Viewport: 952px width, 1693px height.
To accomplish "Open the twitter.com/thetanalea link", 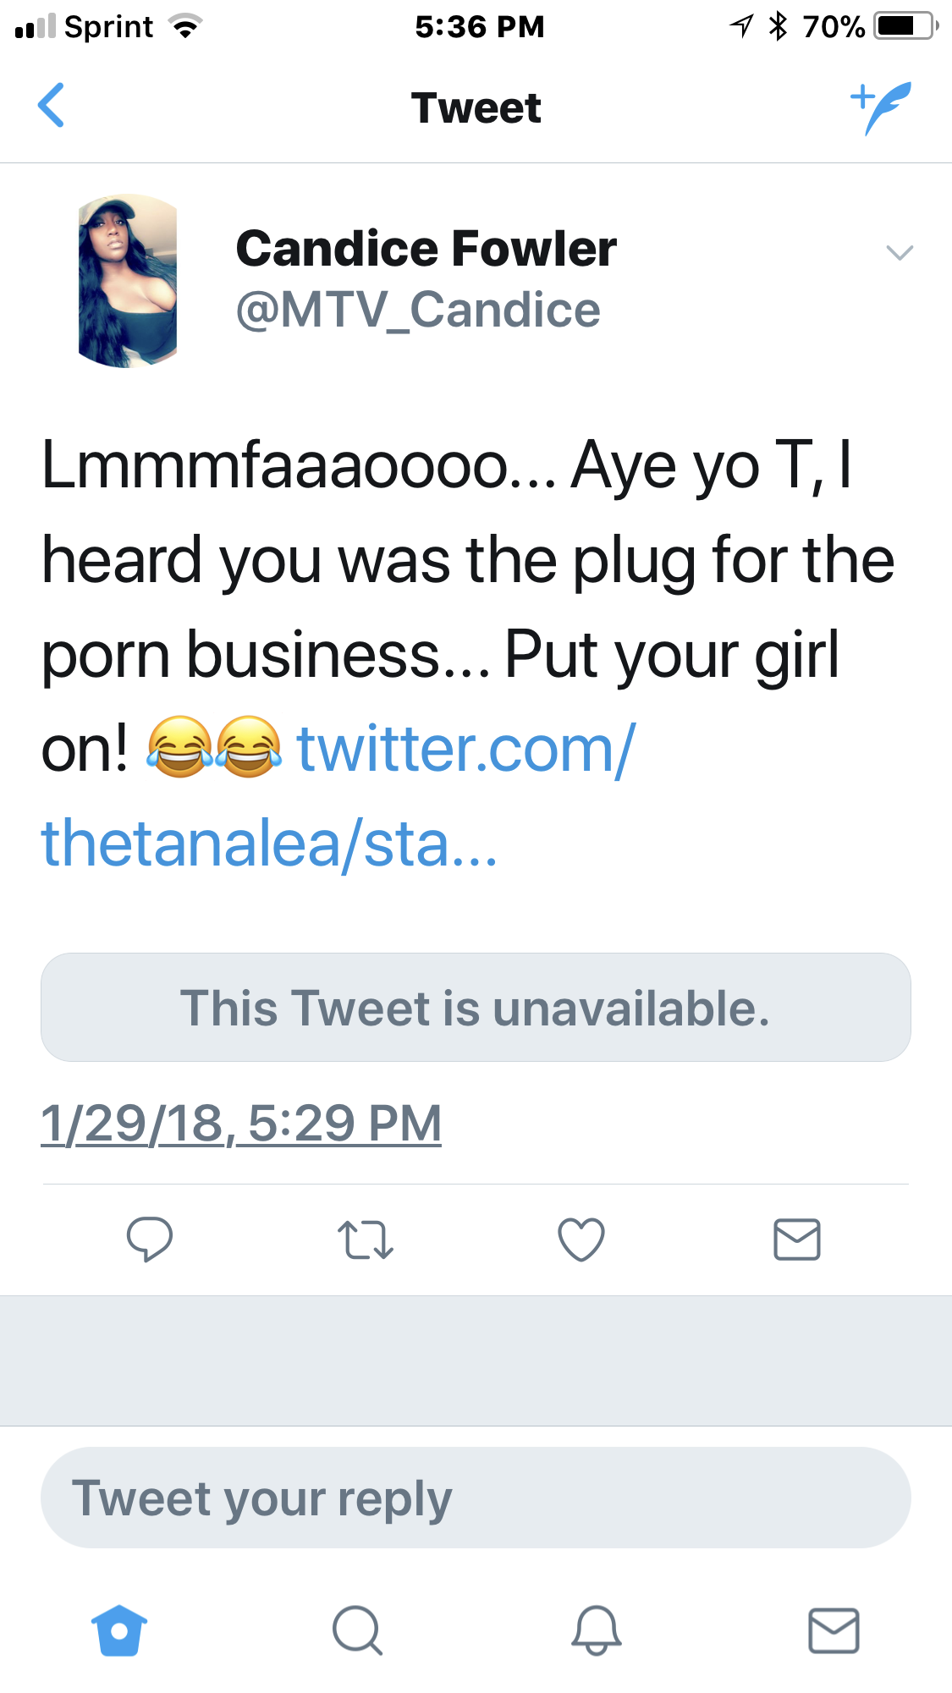I will click(x=338, y=796).
